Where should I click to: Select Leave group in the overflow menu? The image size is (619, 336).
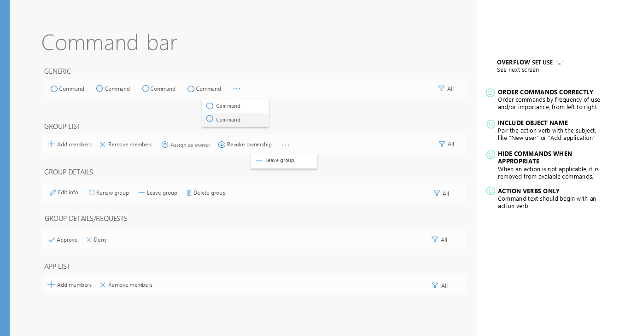pyautogui.click(x=280, y=161)
